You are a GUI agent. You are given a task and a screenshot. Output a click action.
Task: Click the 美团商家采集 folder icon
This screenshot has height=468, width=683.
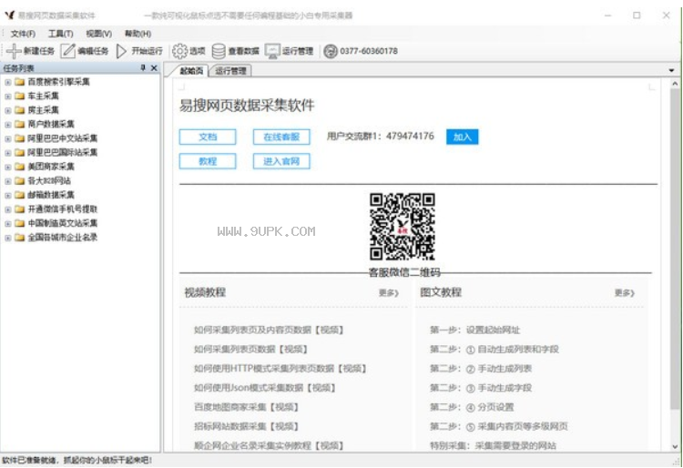pos(20,167)
